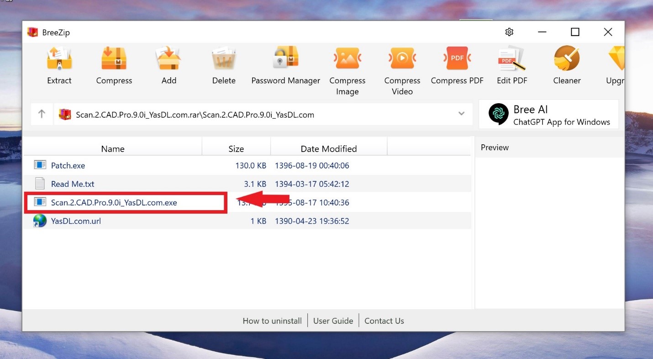Click the archive path address field
This screenshot has height=359, width=653.
tap(263, 115)
